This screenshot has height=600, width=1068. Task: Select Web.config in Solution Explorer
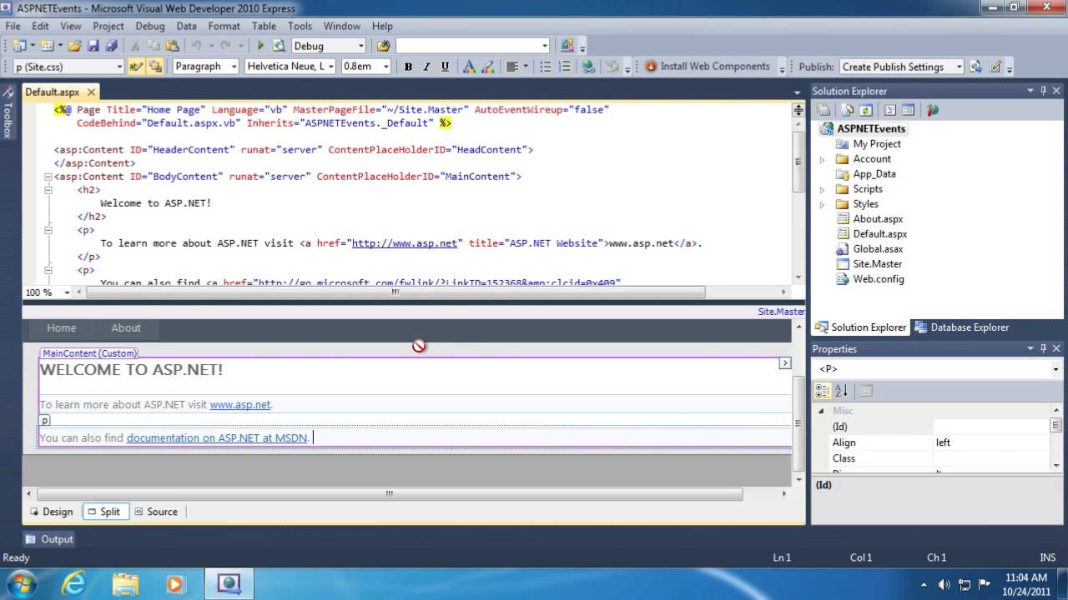(878, 279)
